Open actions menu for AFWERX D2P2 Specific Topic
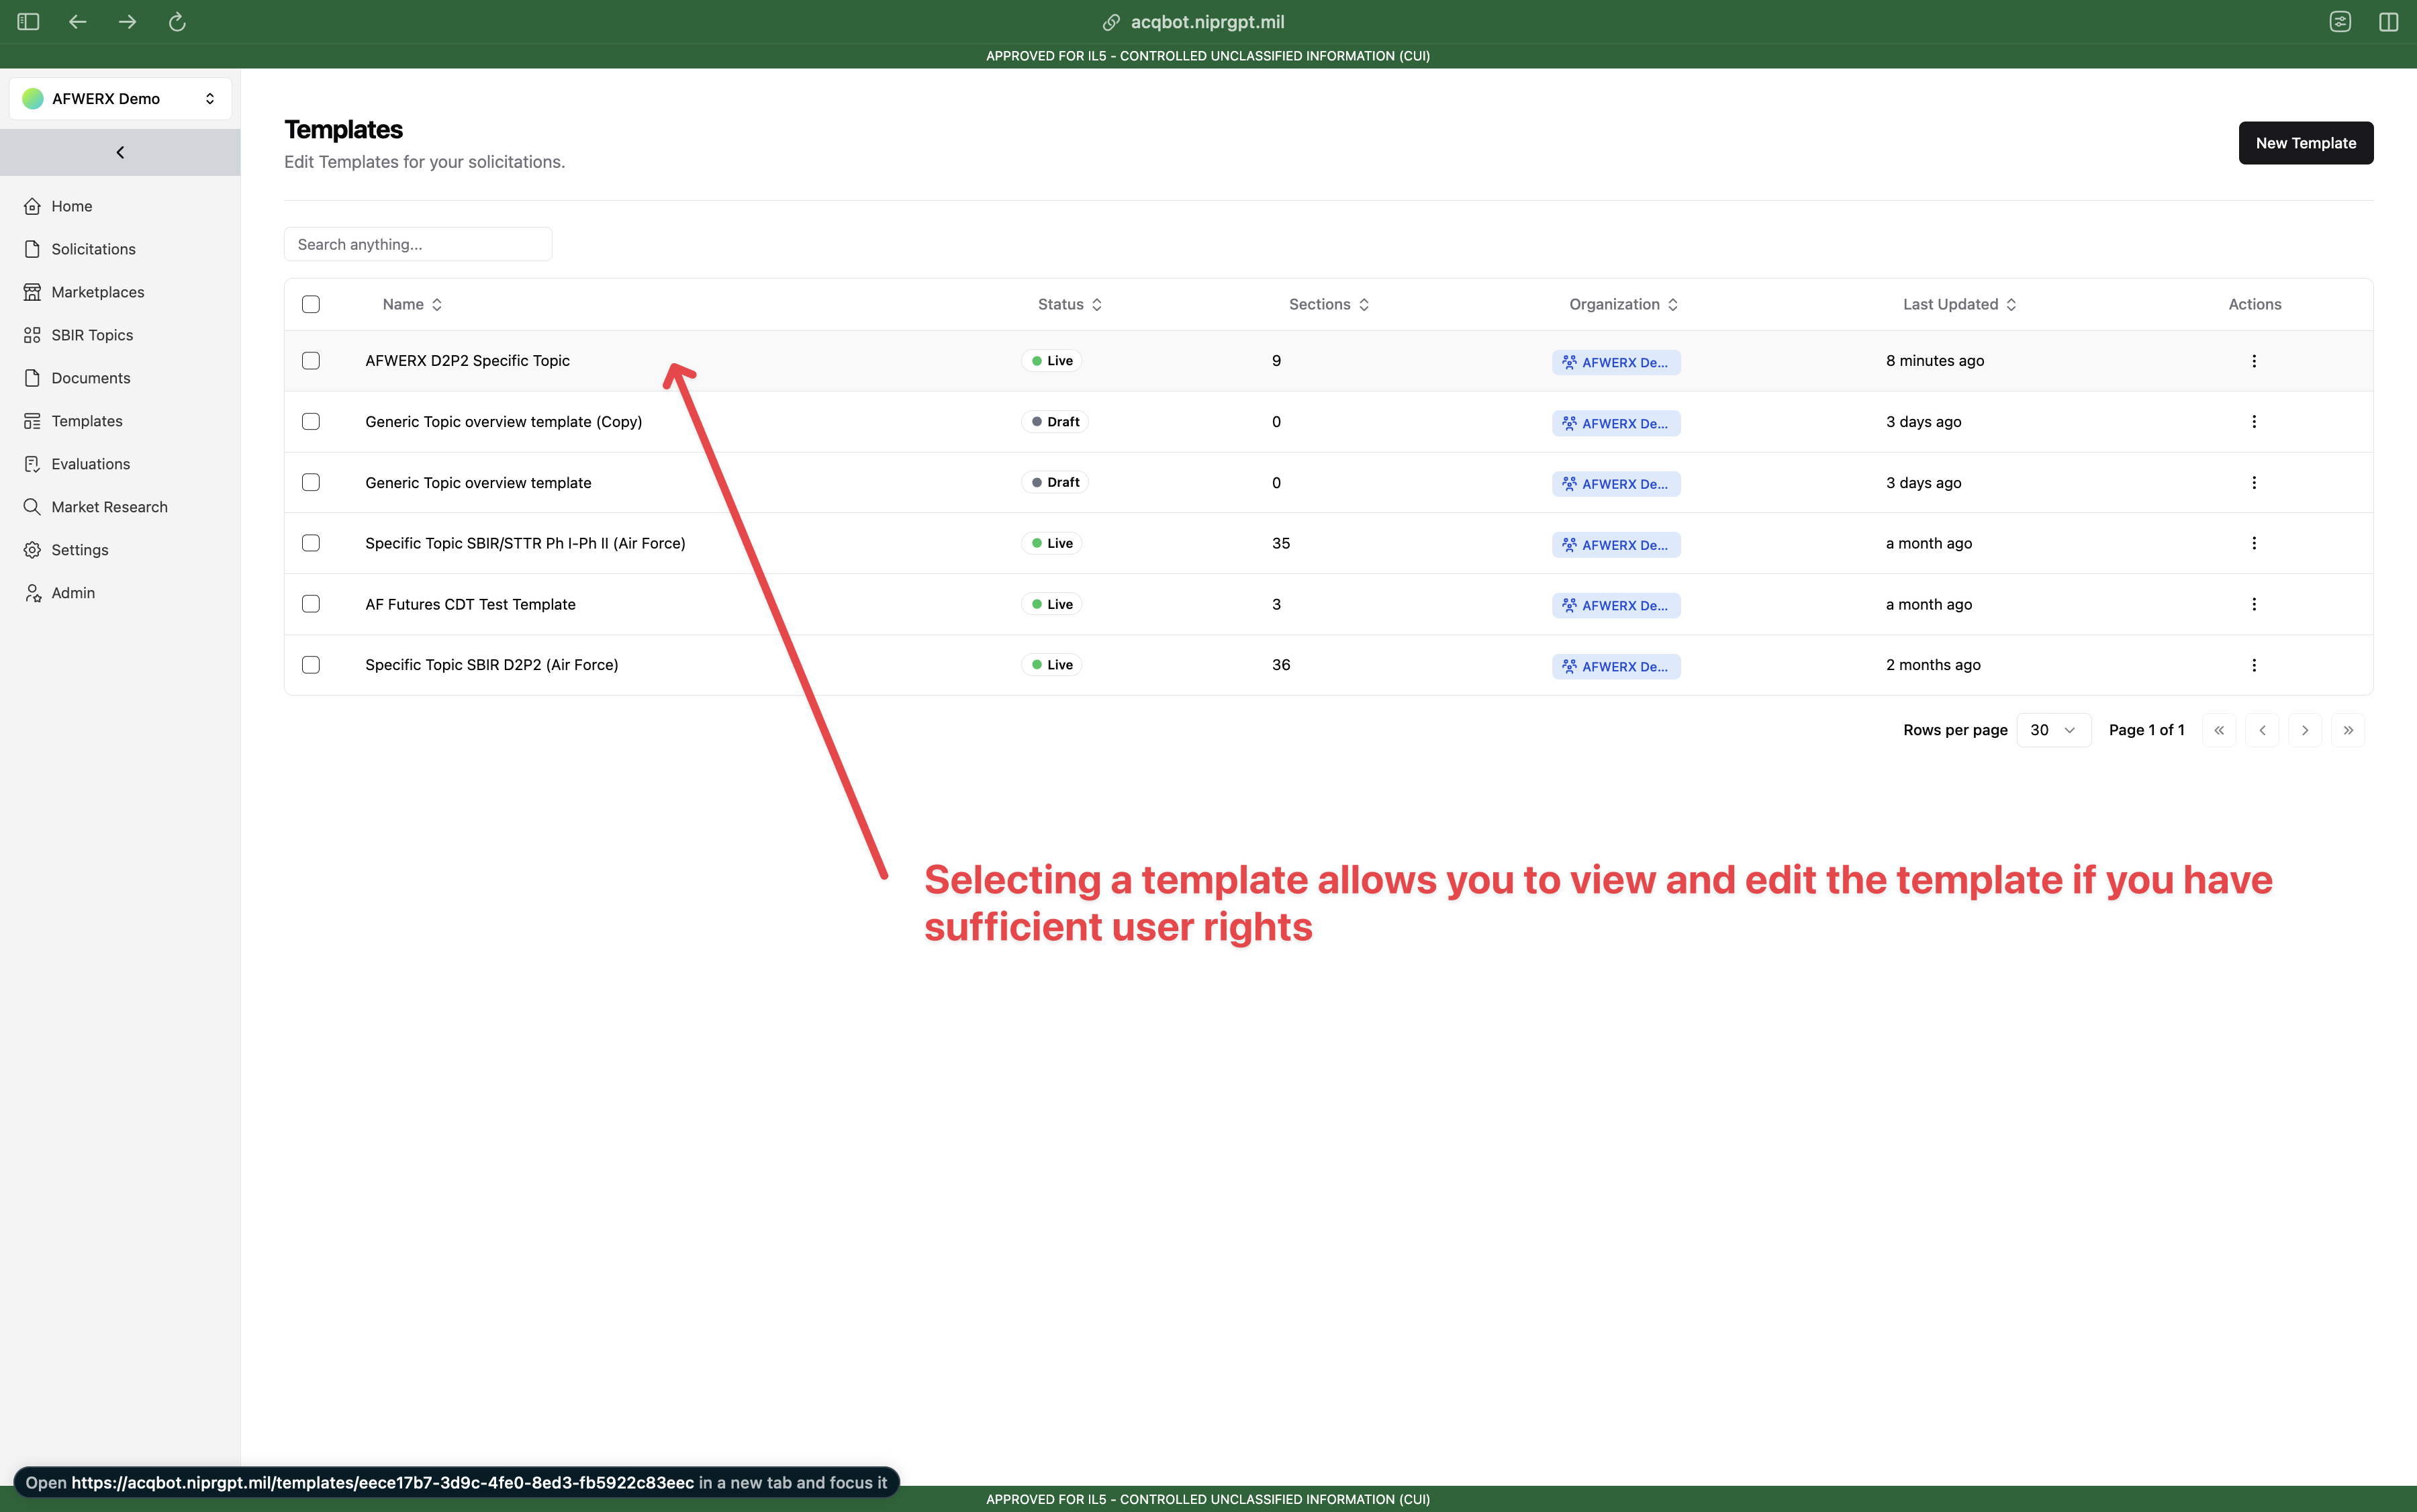2417x1512 pixels. (x=2254, y=361)
